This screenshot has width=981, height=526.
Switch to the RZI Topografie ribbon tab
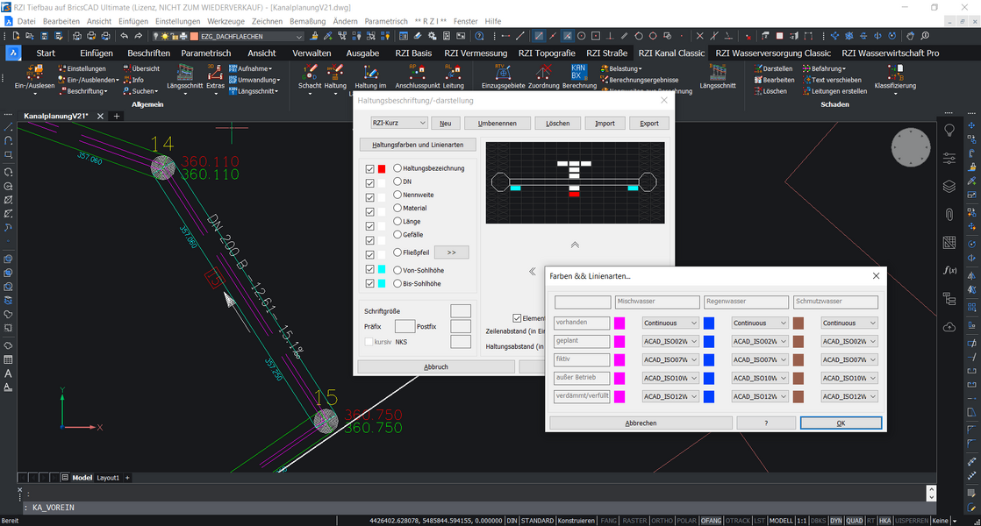[547, 53]
